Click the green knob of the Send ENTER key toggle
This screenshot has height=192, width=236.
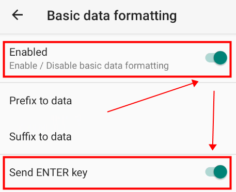221,172
